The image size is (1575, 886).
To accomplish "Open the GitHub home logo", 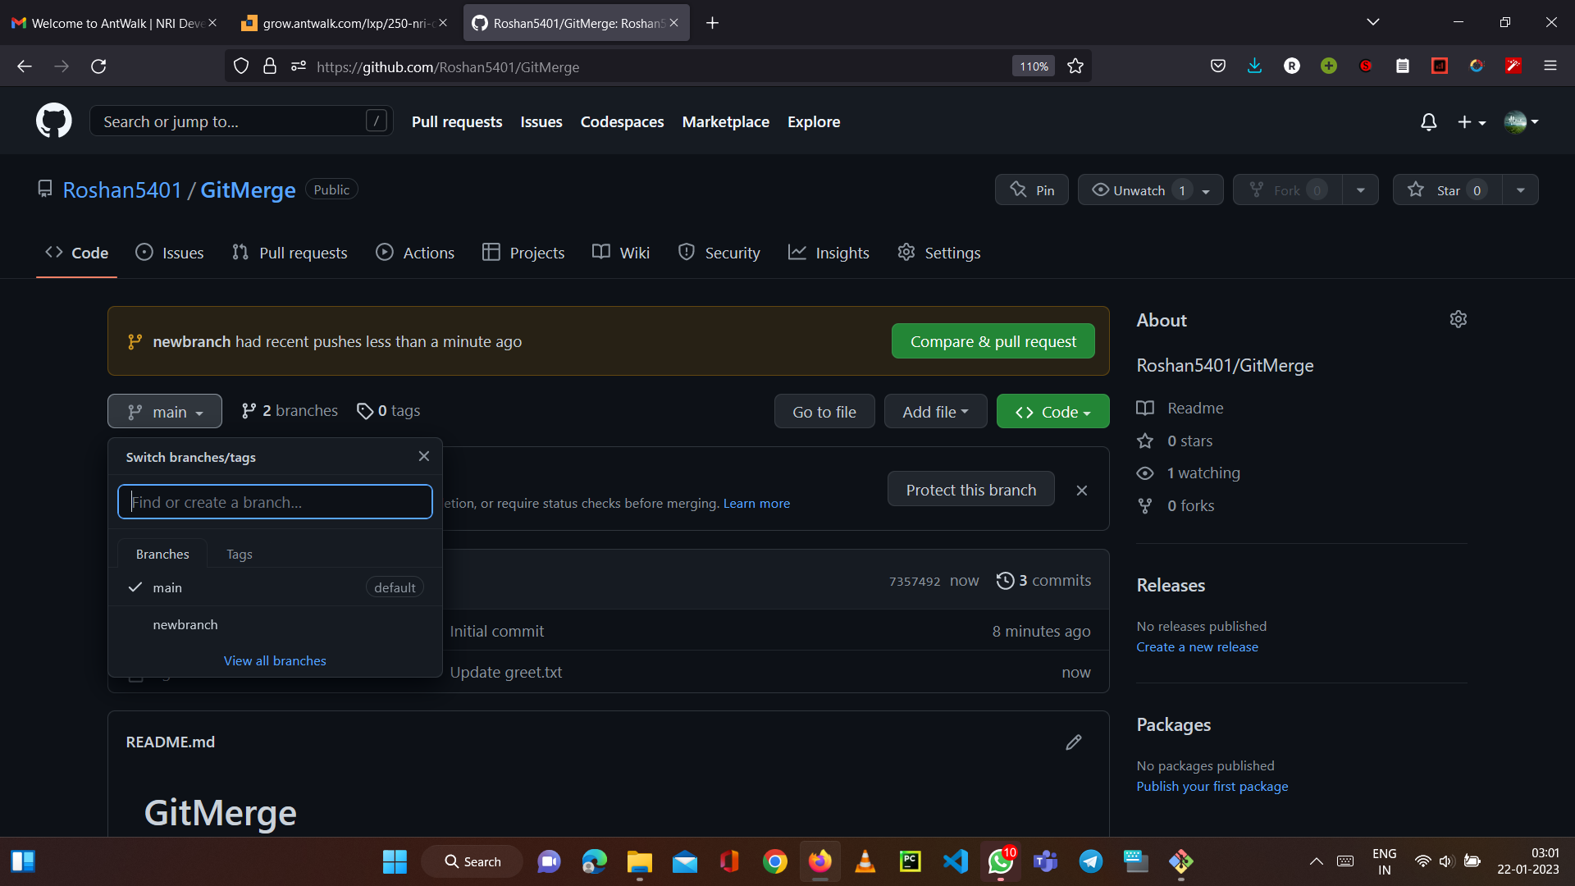I will tap(53, 120).
